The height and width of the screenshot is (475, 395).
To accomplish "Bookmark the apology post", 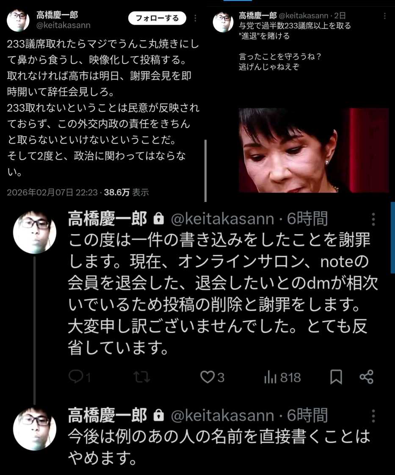I will (336, 377).
